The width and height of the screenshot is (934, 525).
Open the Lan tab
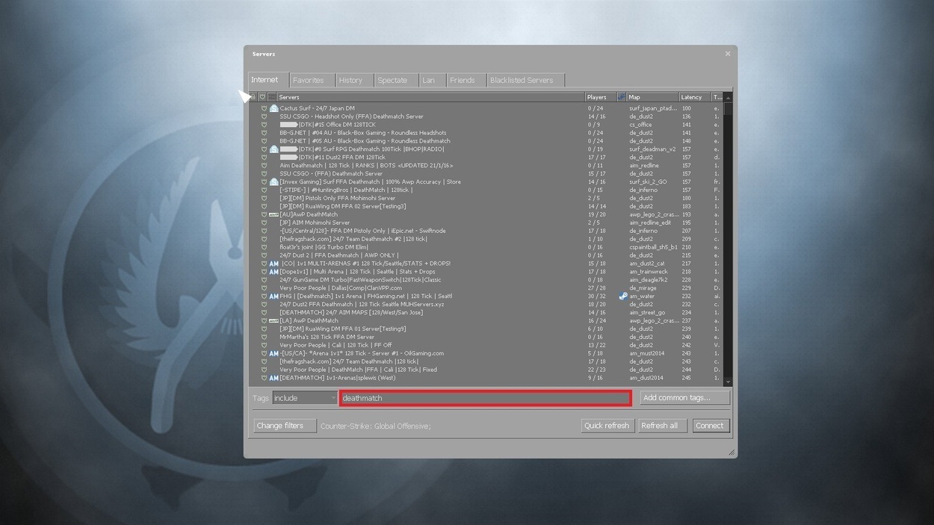[431, 80]
